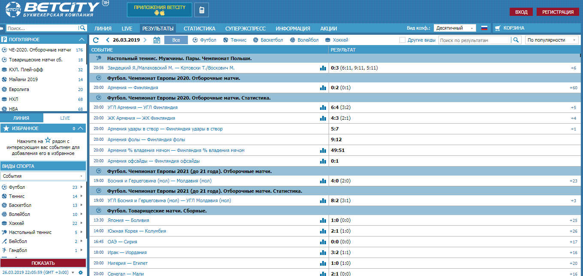Open GMT +3:00 time zone dropdown arrow

pyautogui.click(x=73, y=273)
